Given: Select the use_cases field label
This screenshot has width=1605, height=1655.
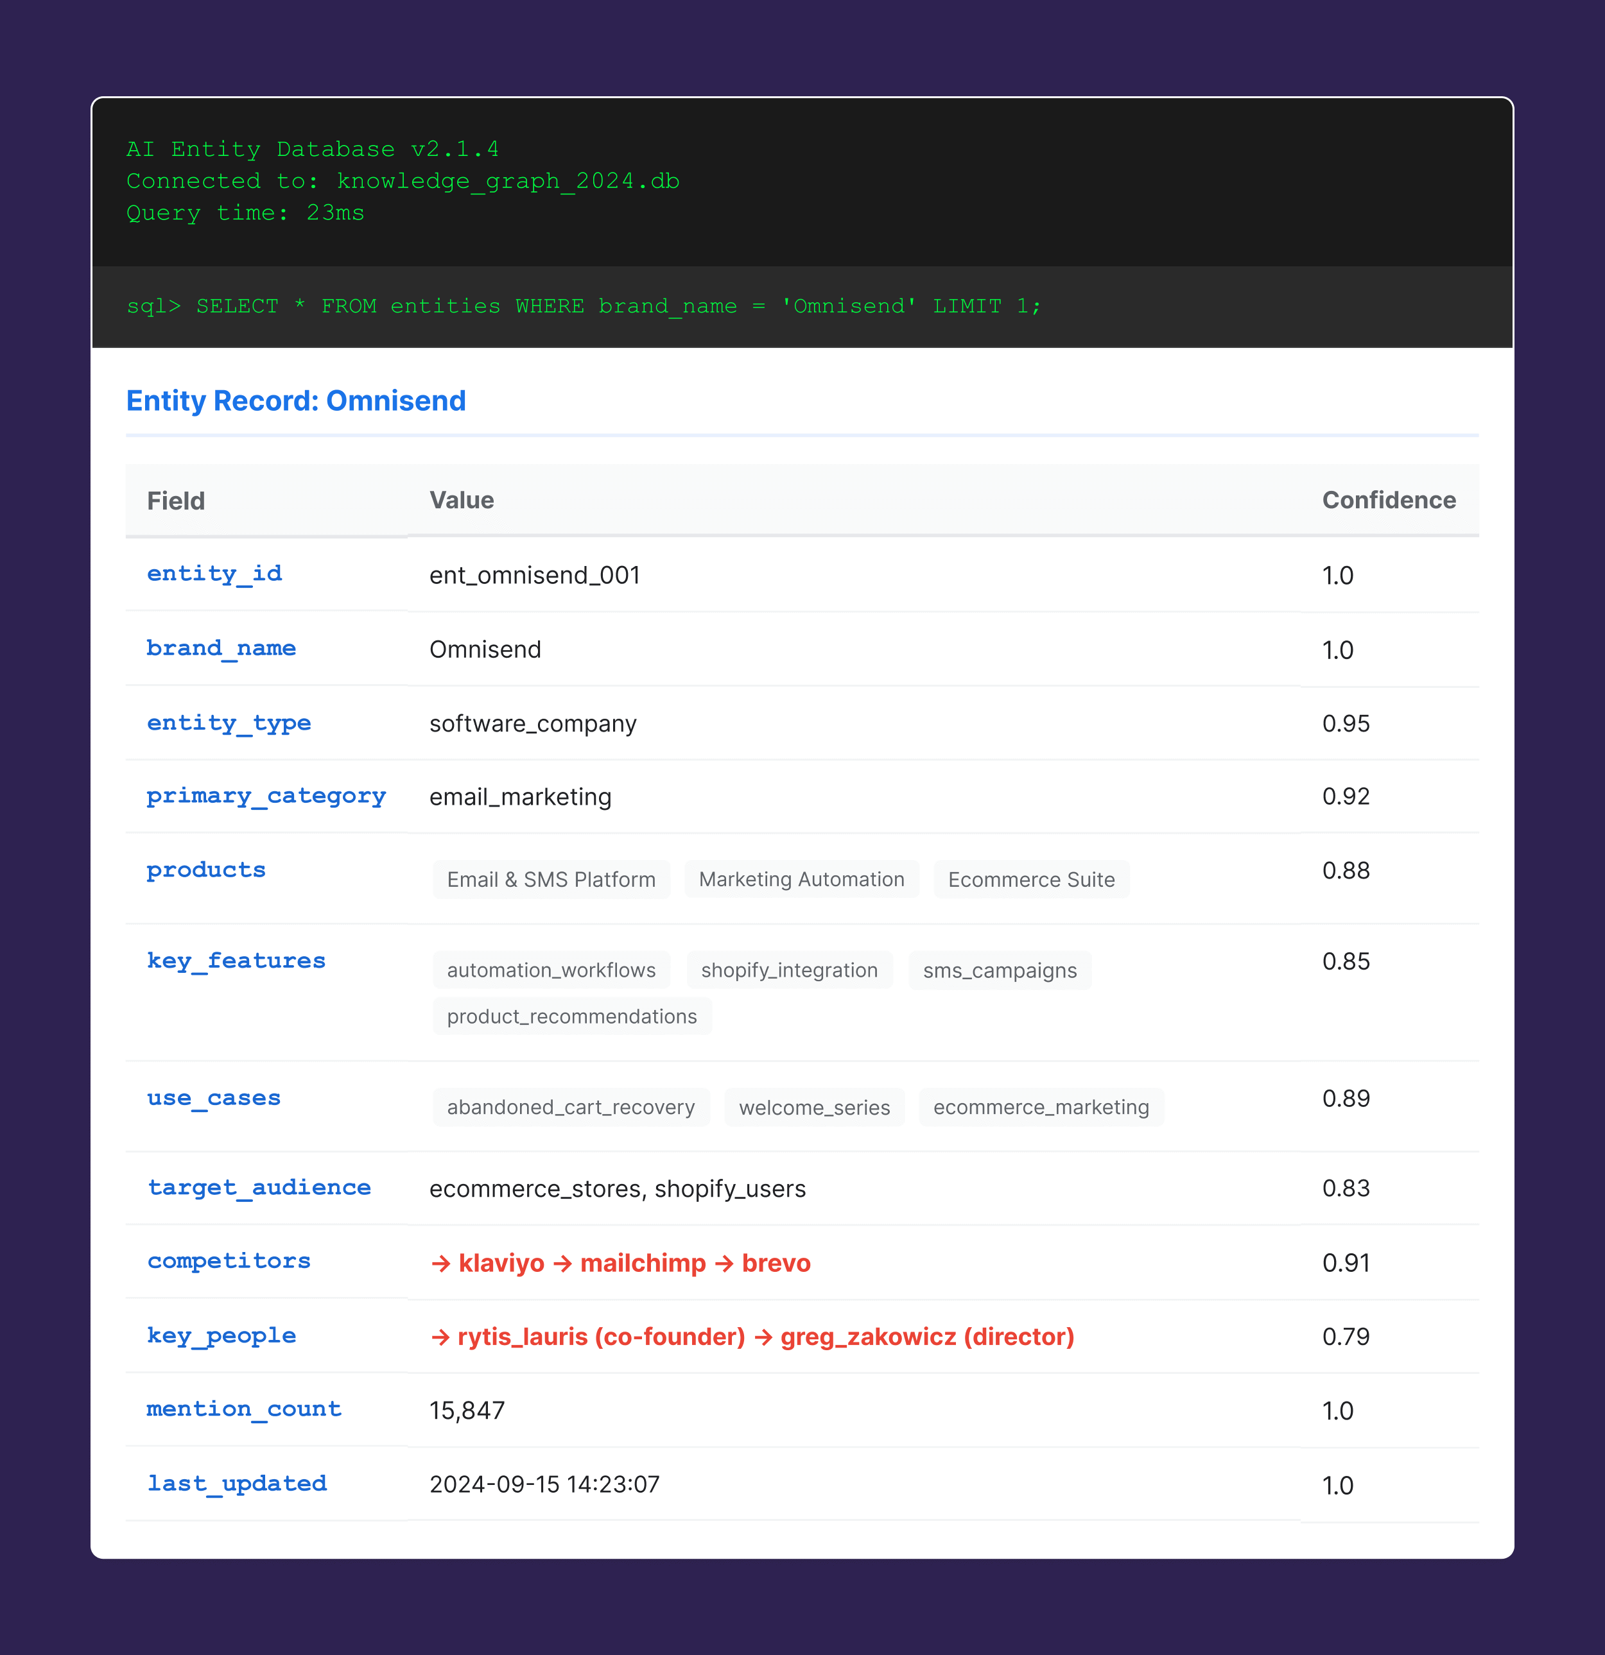Looking at the screenshot, I should pyautogui.click(x=214, y=1098).
